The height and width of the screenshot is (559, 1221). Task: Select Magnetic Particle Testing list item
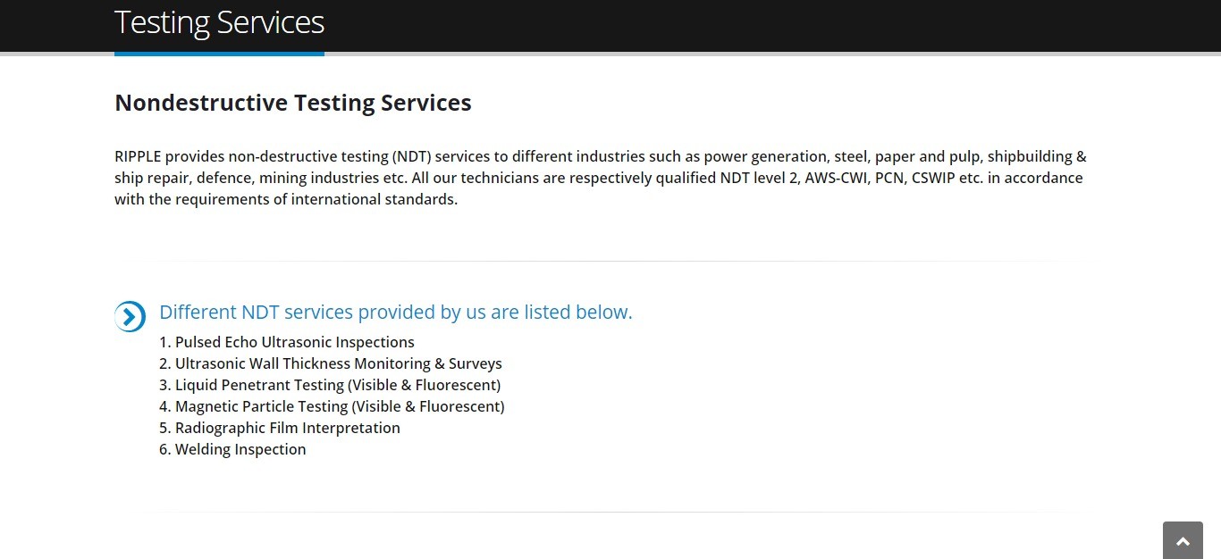tap(332, 406)
